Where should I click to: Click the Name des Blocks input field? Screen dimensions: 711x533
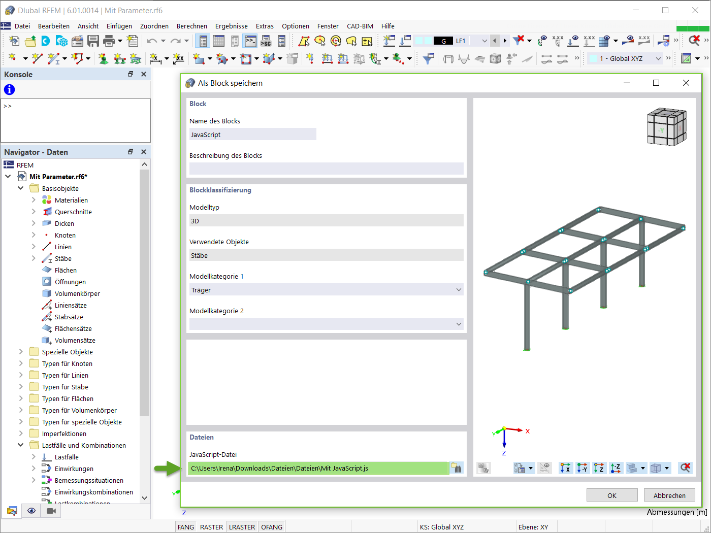tap(253, 135)
